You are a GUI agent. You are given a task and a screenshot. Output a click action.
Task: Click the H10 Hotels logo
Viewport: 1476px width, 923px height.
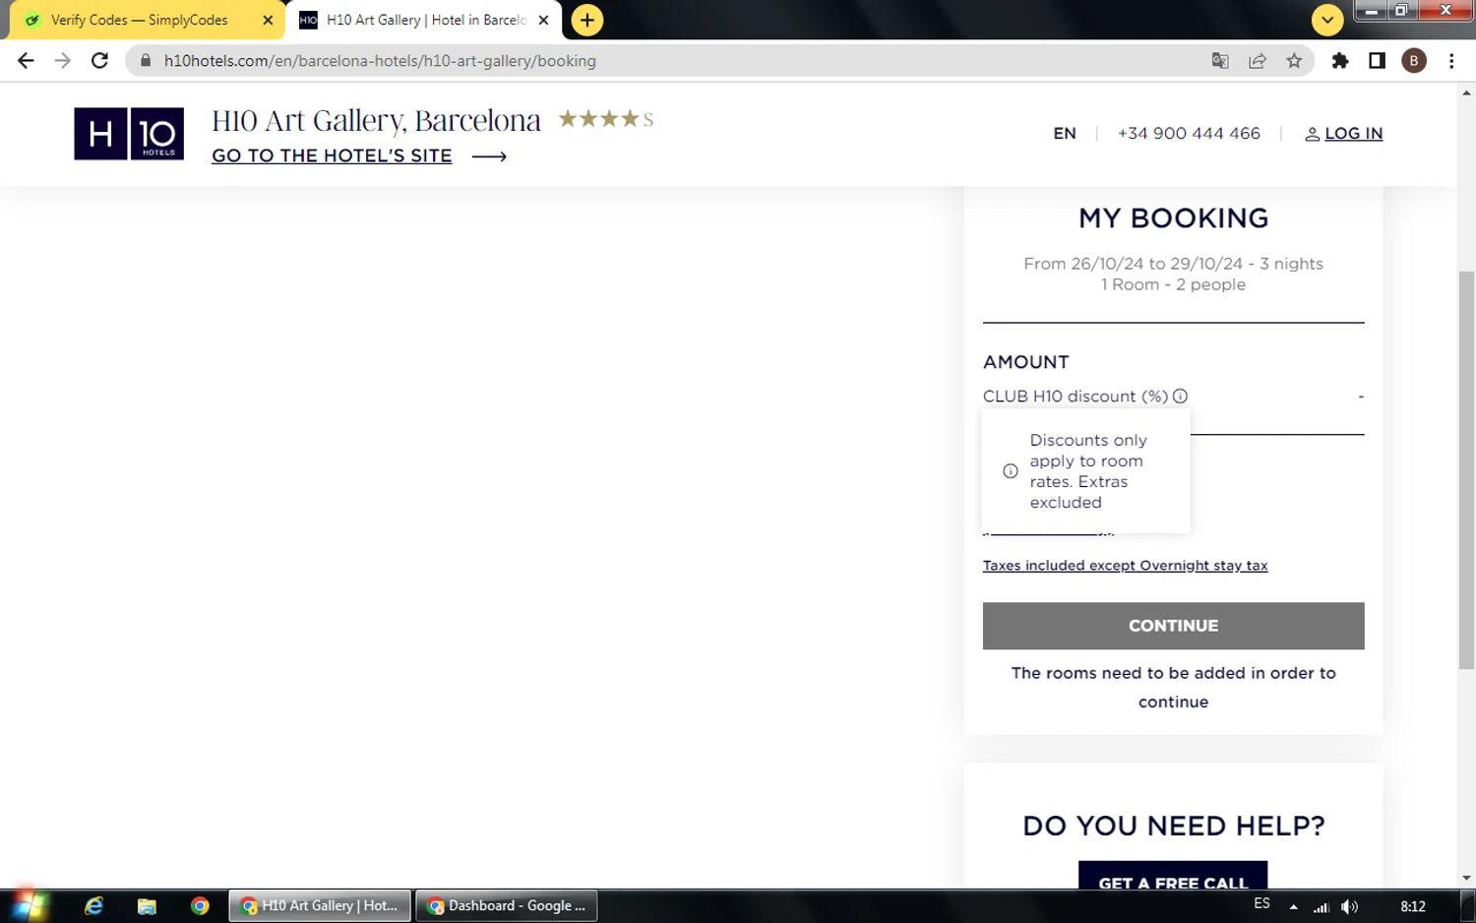click(129, 134)
